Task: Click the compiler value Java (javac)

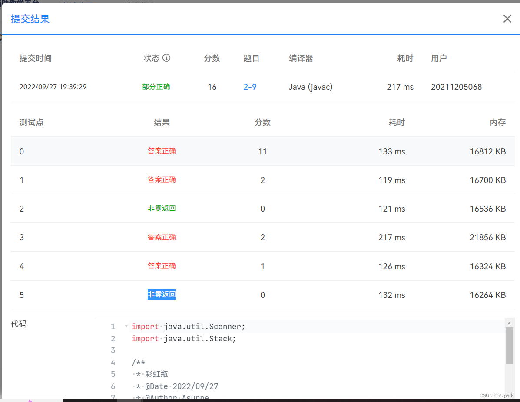Action: point(311,87)
